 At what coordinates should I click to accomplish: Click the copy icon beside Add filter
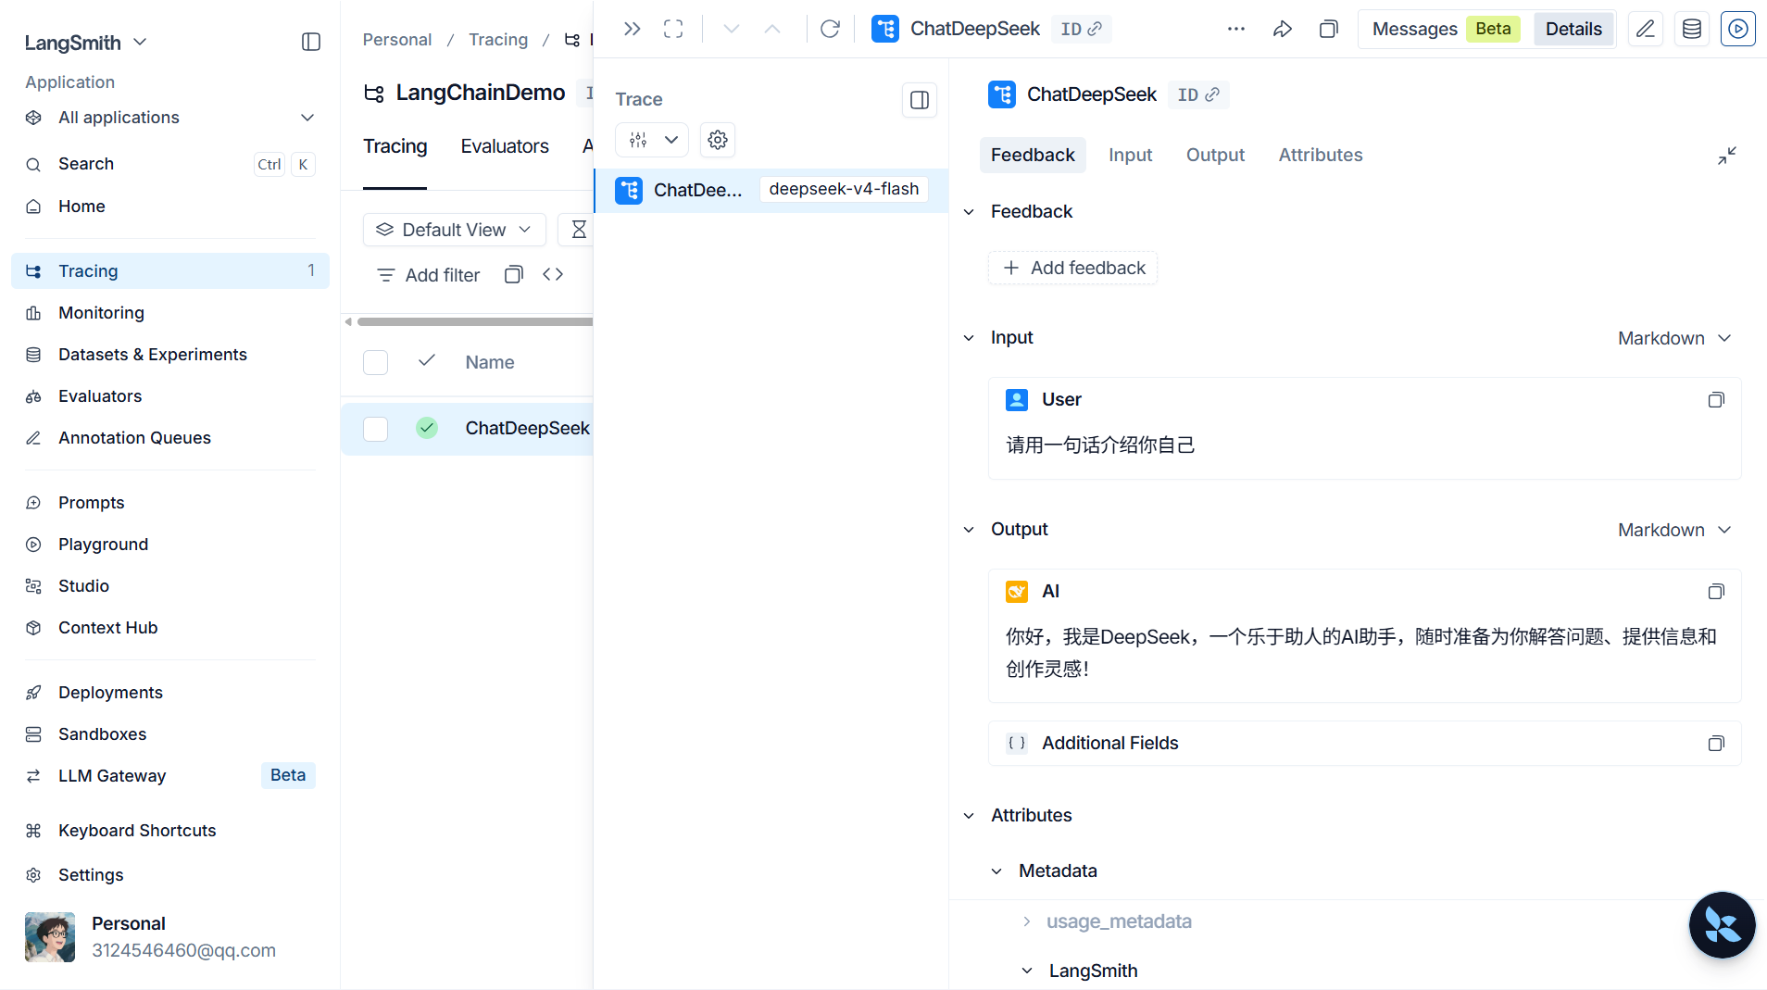point(514,275)
